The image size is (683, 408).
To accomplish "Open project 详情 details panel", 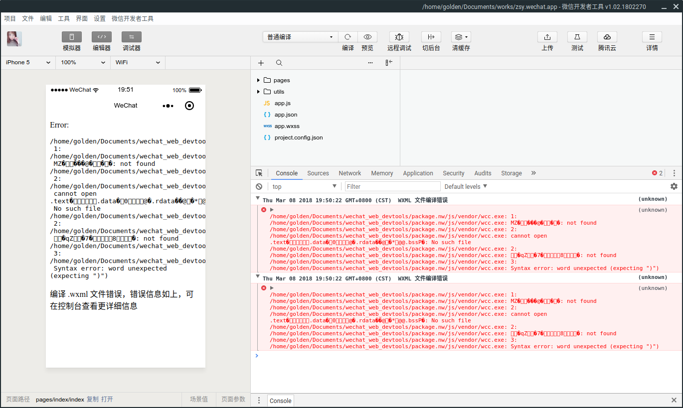I will coord(652,37).
